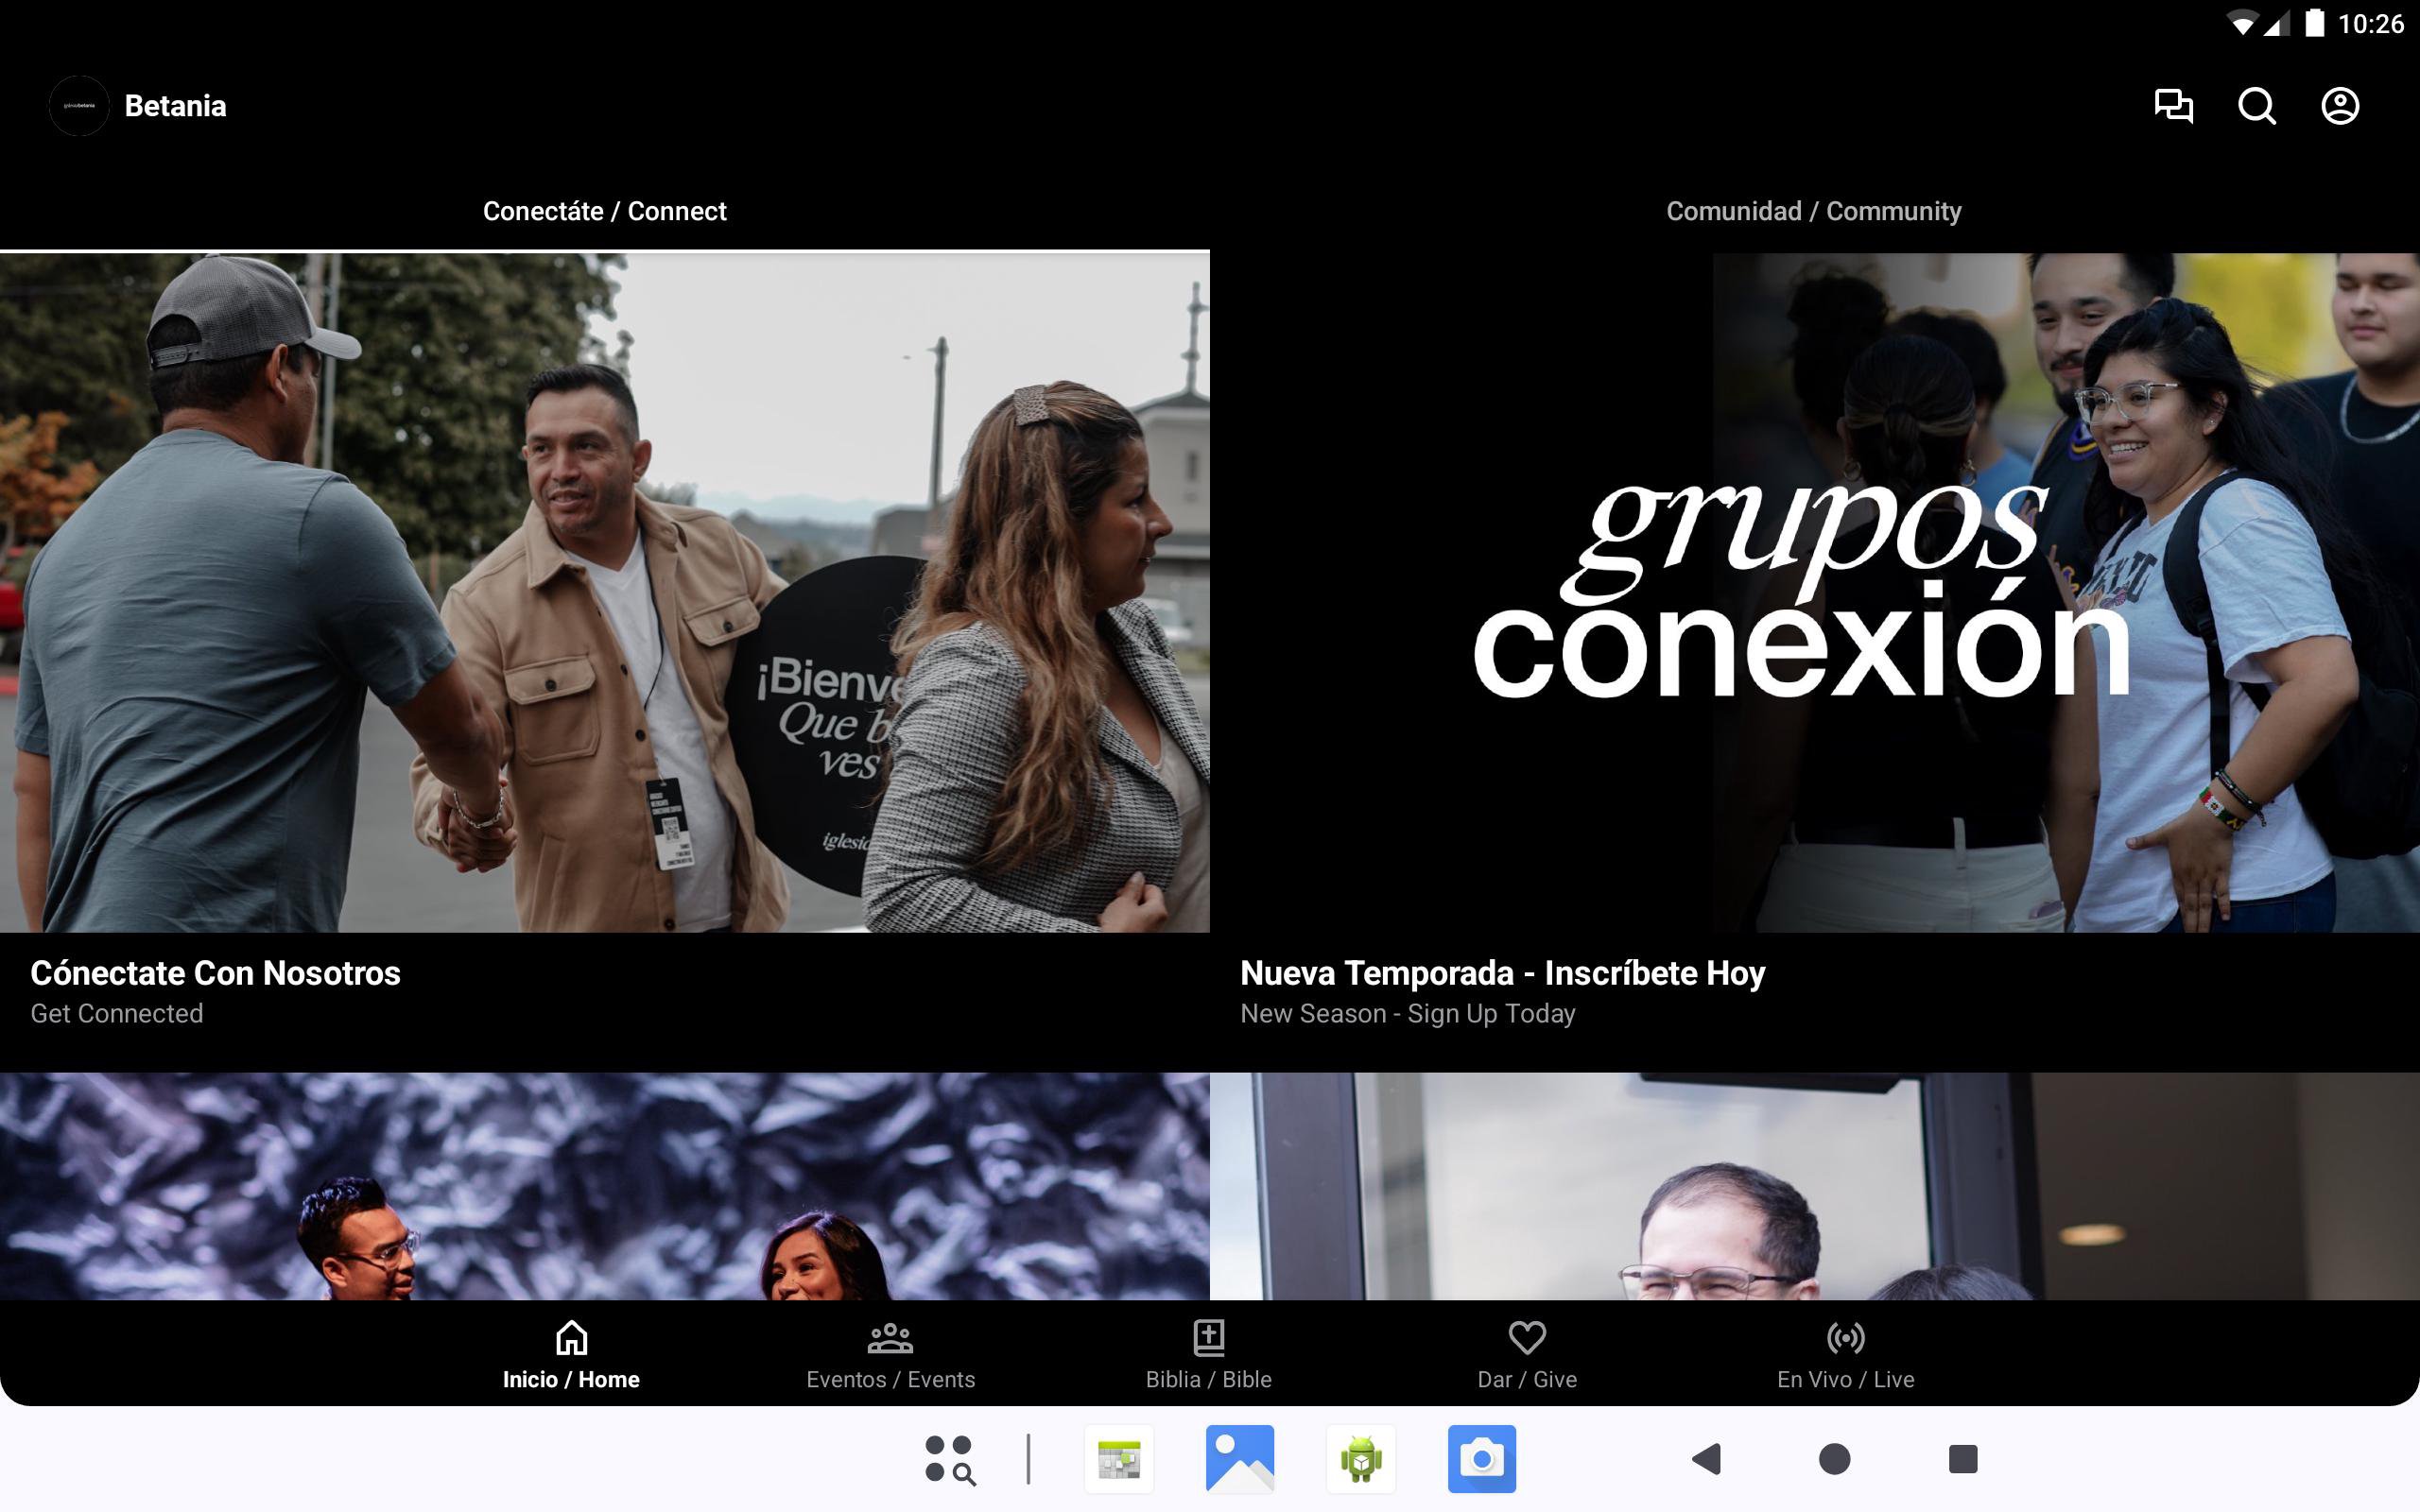Viewport: 2420px width, 1512px height.
Task: Open the messages chat icon
Action: (x=2173, y=106)
